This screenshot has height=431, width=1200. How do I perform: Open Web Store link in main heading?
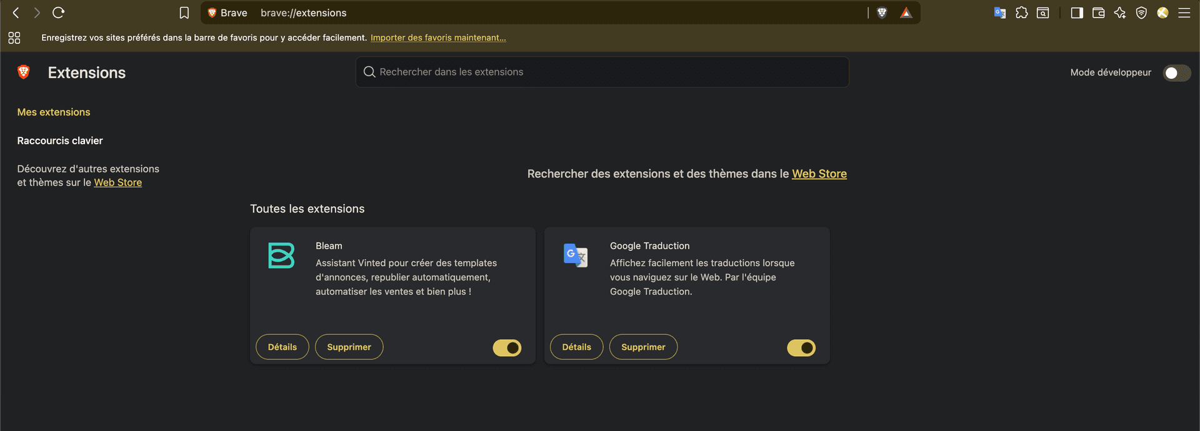819,174
